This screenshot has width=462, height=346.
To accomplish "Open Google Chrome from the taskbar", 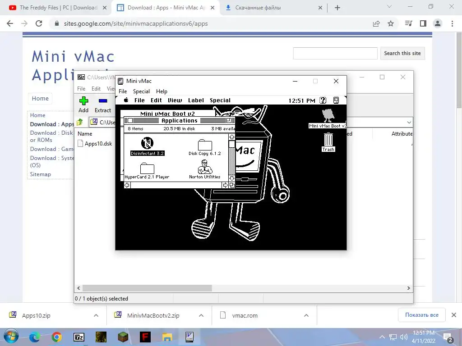I will pos(56,337).
